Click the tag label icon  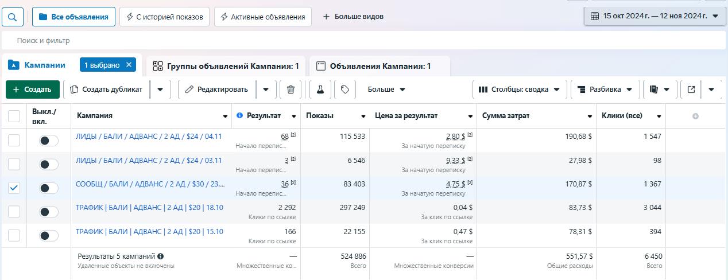(x=344, y=90)
